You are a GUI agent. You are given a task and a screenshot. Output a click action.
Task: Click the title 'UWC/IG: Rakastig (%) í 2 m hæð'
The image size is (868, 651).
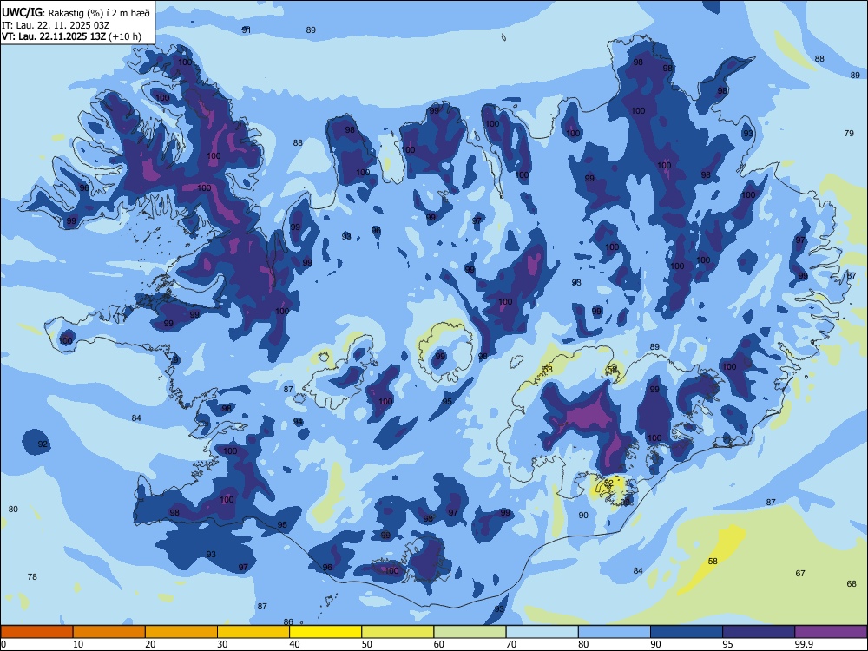[x=76, y=12]
